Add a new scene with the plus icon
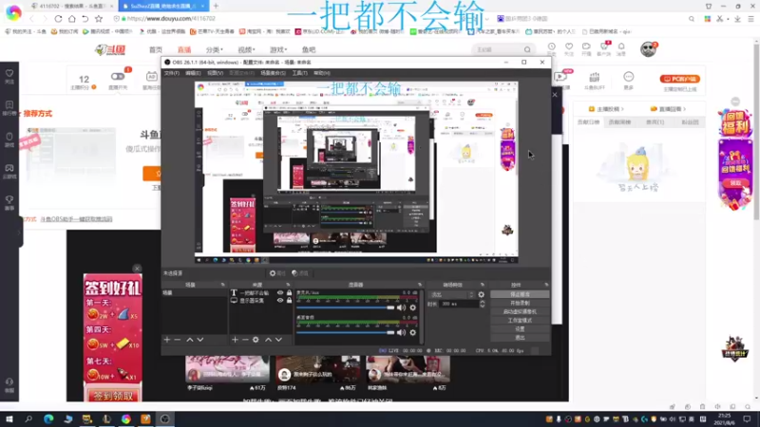760x427 pixels. point(167,340)
